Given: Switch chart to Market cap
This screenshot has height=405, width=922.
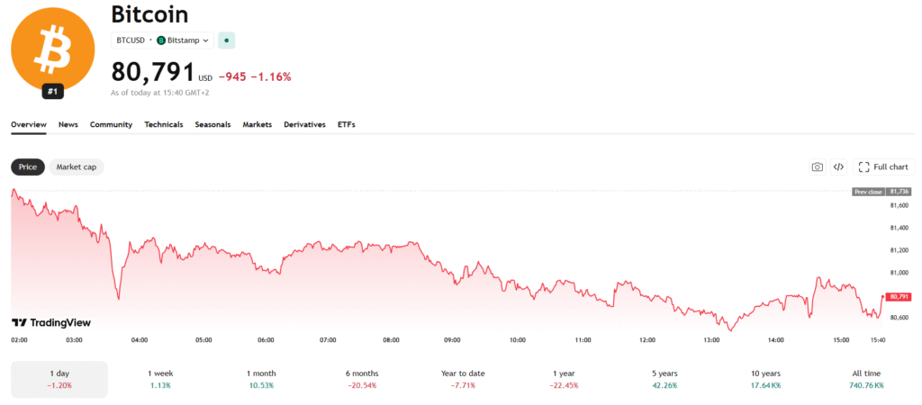Looking at the screenshot, I should [x=76, y=166].
